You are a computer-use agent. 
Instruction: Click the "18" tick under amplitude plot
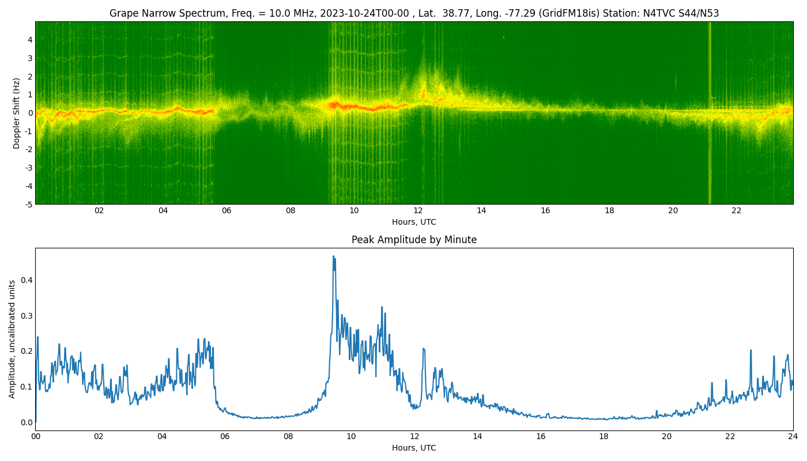coord(604,437)
